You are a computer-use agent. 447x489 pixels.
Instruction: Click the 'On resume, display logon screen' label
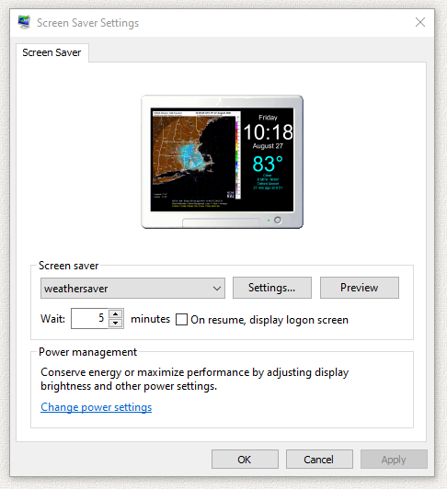pyautogui.click(x=269, y=320)
